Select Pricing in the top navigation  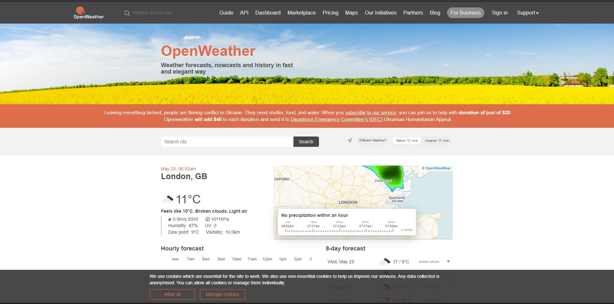point(330,13)
